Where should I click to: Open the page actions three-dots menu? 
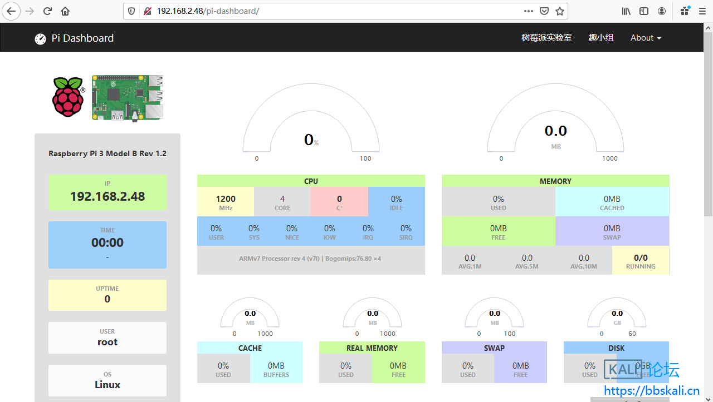[x=529, y=11]
